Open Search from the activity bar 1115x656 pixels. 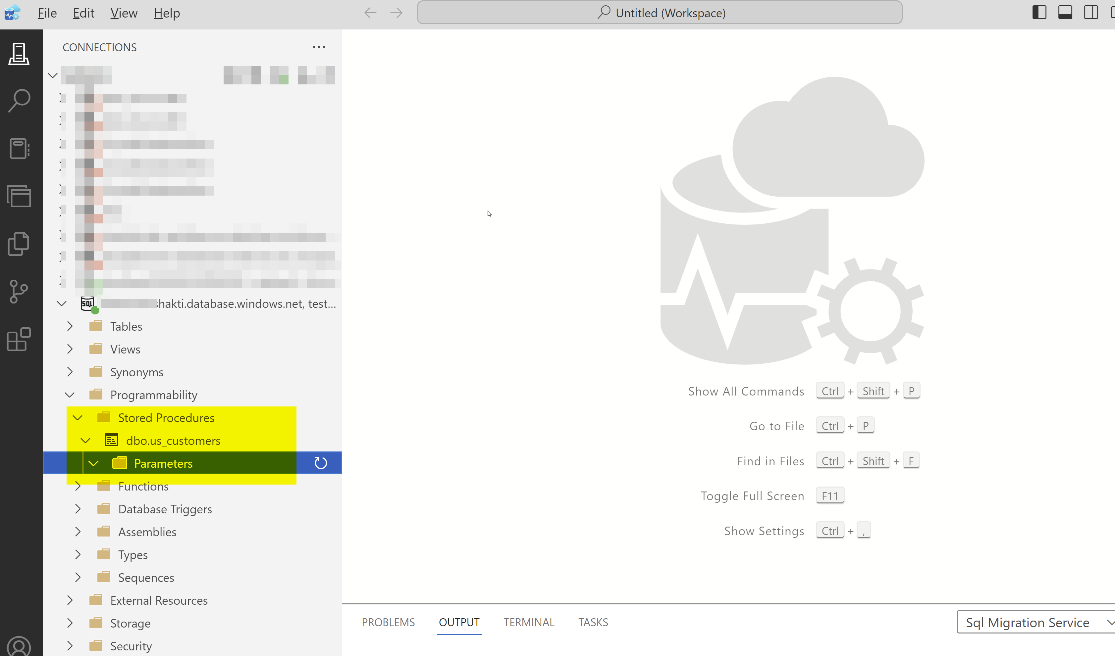coord(19,100)
